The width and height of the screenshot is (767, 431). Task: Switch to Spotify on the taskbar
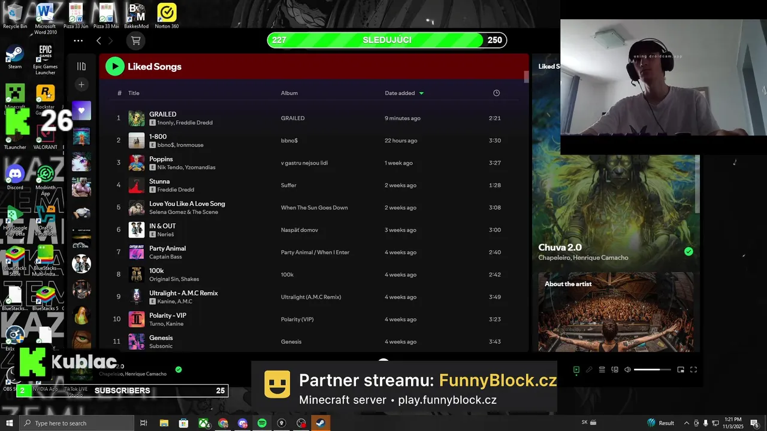coord(262,423)
